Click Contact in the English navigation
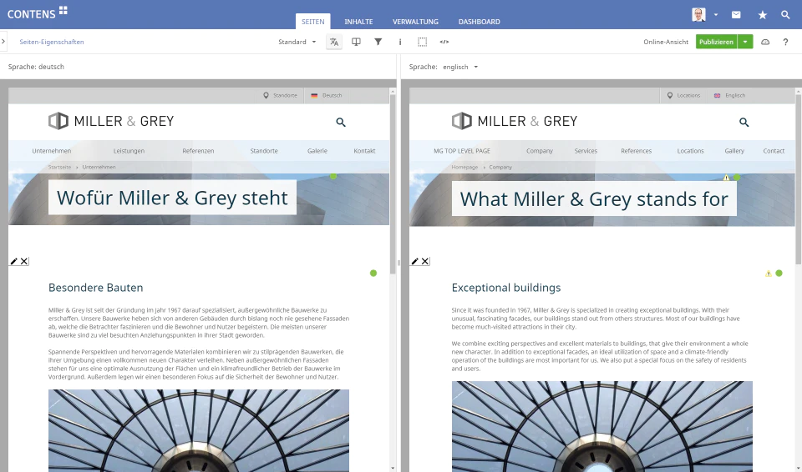802x472 pixels. click(774, 151)
